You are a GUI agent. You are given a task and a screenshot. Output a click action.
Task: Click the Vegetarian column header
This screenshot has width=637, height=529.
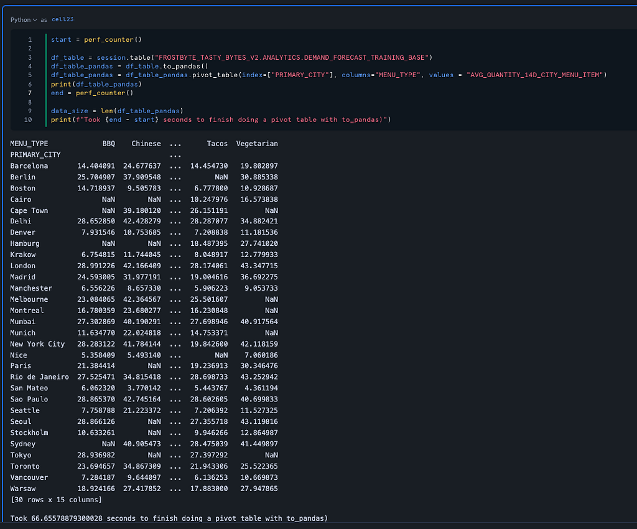point(257,143)
